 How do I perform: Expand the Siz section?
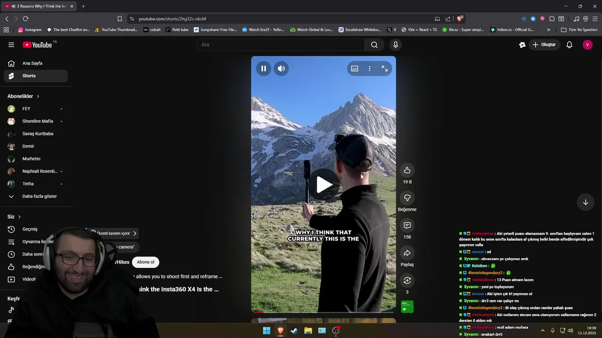[14, 217]
